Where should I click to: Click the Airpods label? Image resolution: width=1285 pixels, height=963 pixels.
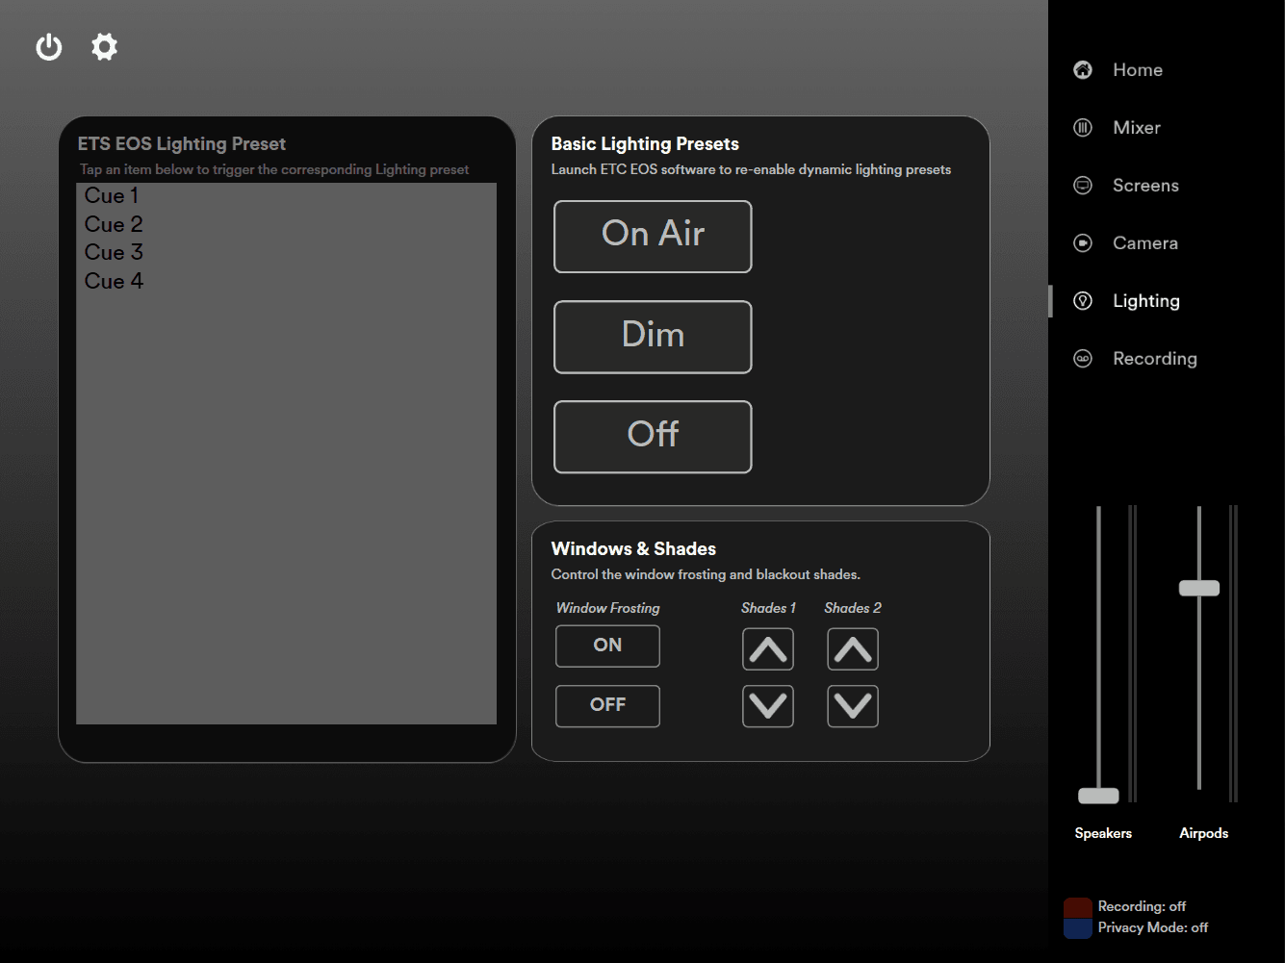1204,833
